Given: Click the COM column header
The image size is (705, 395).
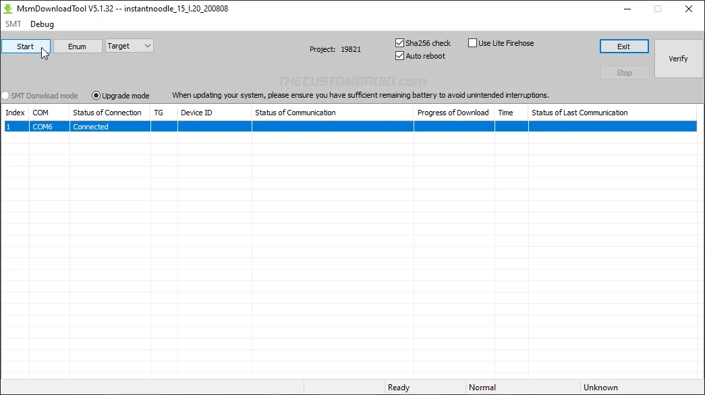Looking at the screenshot, I should [40, 113].
